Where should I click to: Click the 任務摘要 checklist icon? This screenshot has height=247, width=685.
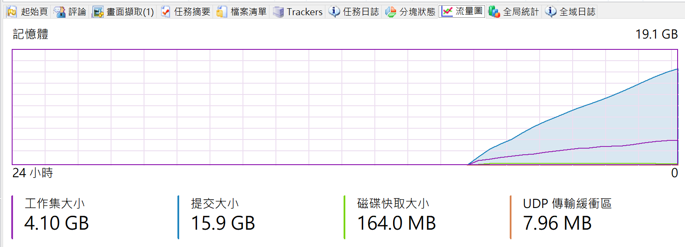165,12
